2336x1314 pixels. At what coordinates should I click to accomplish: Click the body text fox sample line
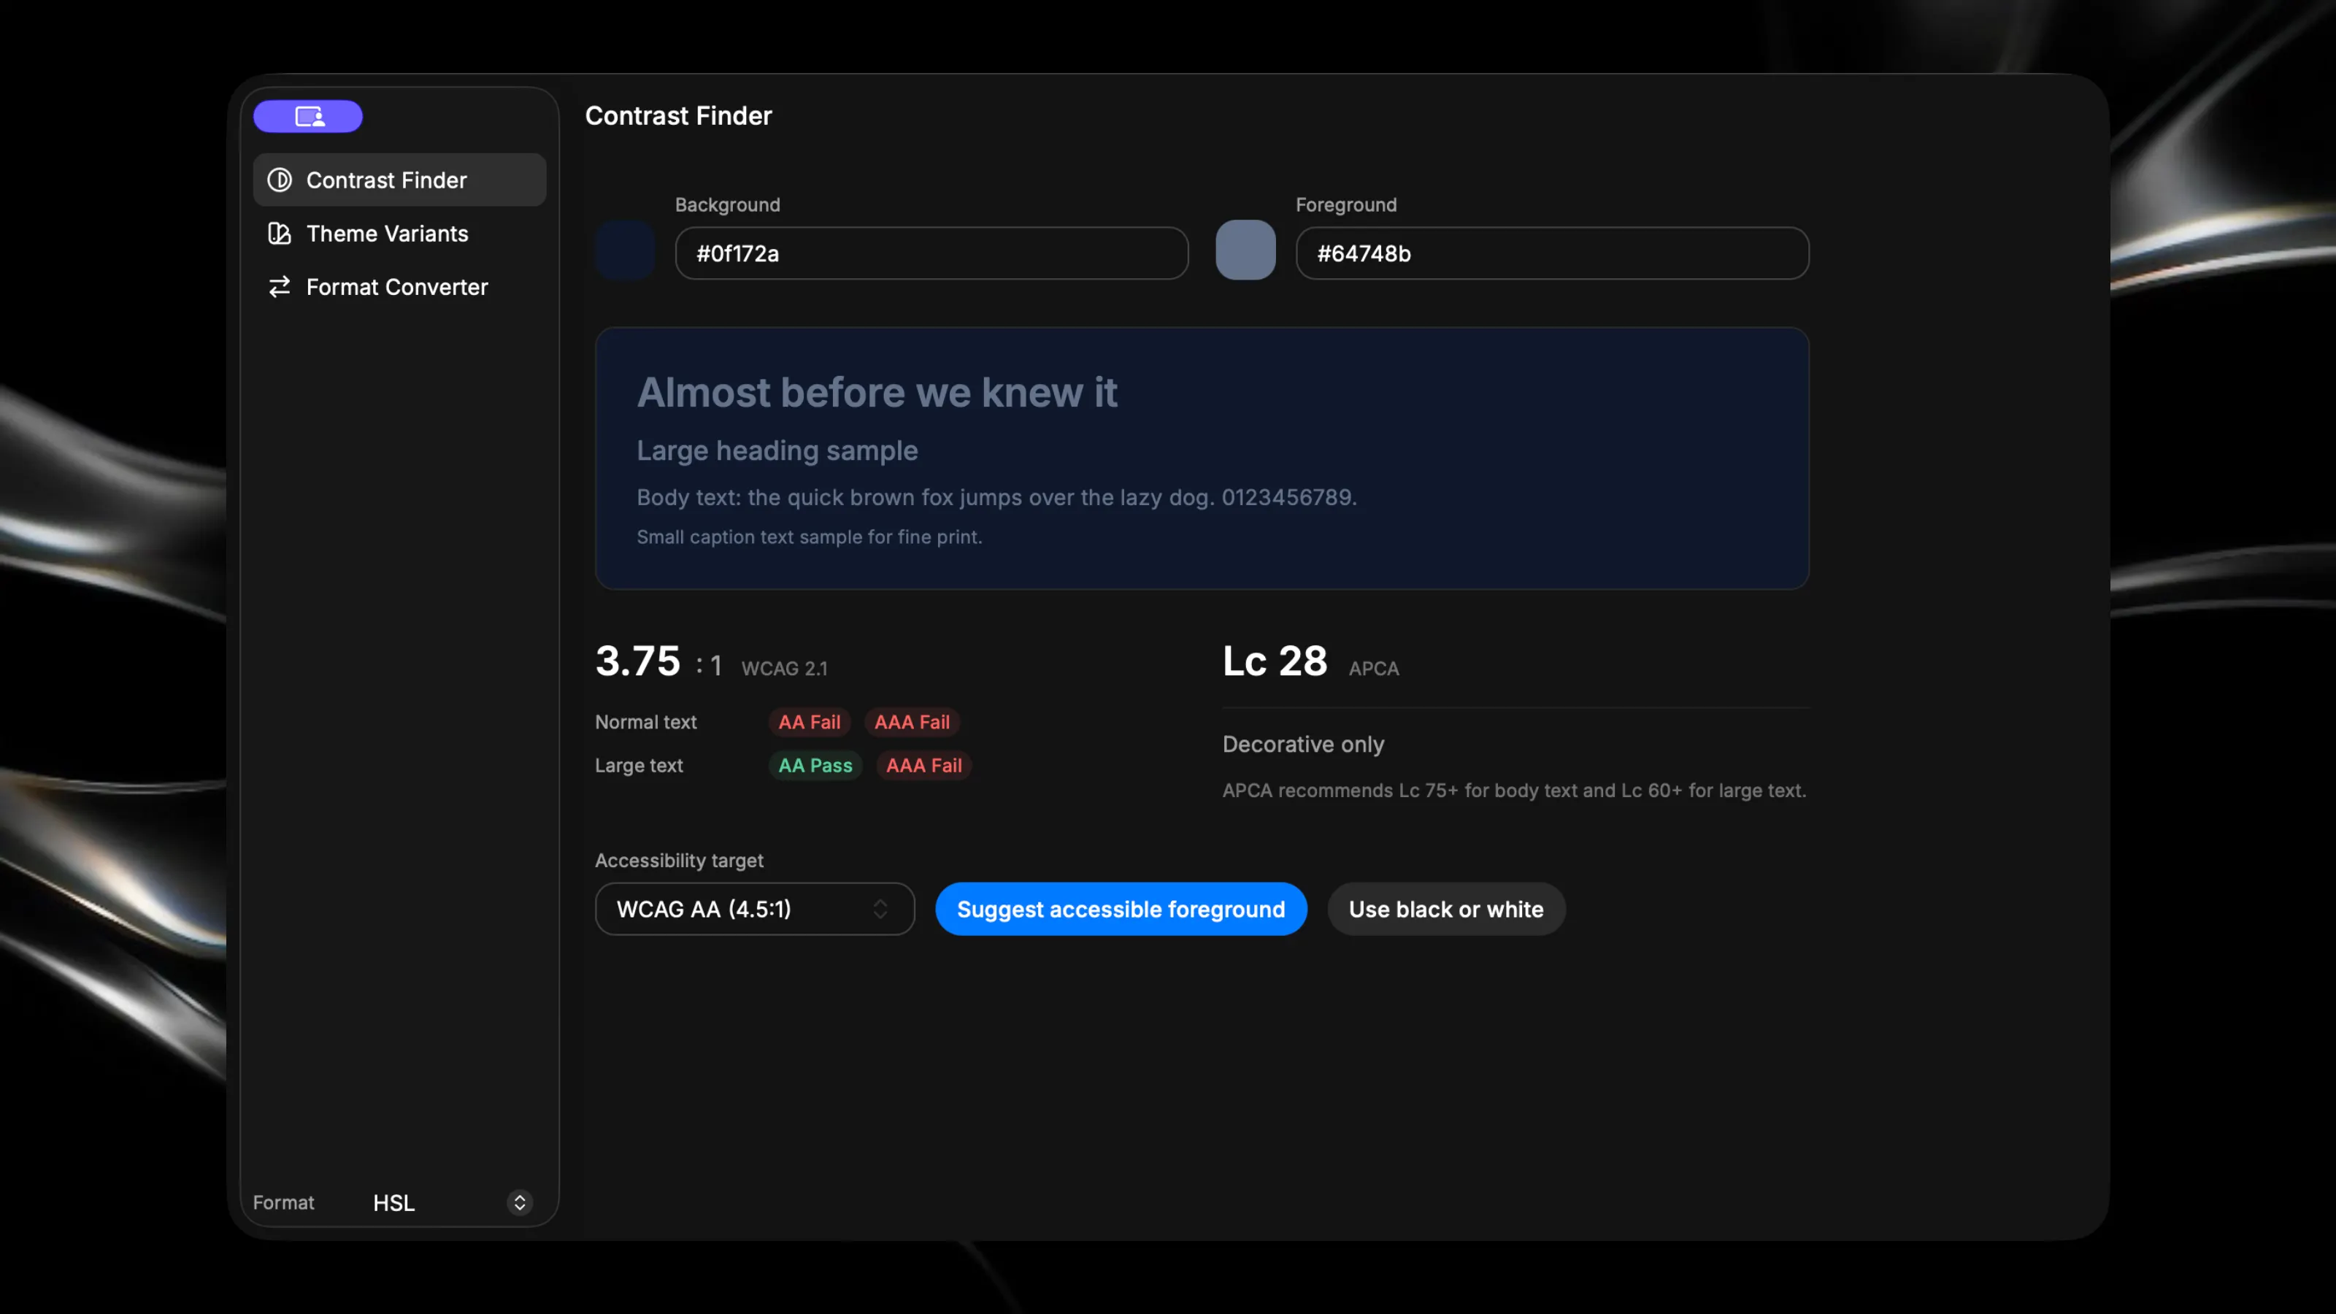[996, 497]
